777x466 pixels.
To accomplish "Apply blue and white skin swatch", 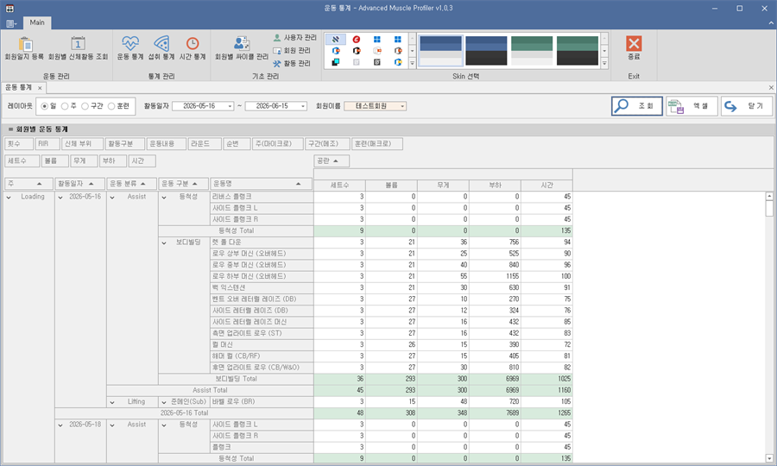I will (440, 51).
